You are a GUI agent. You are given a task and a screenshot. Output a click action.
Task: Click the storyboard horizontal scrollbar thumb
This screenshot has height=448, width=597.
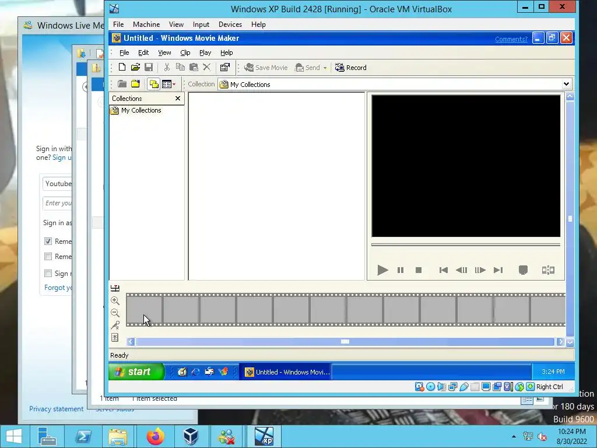pos(345,342)
